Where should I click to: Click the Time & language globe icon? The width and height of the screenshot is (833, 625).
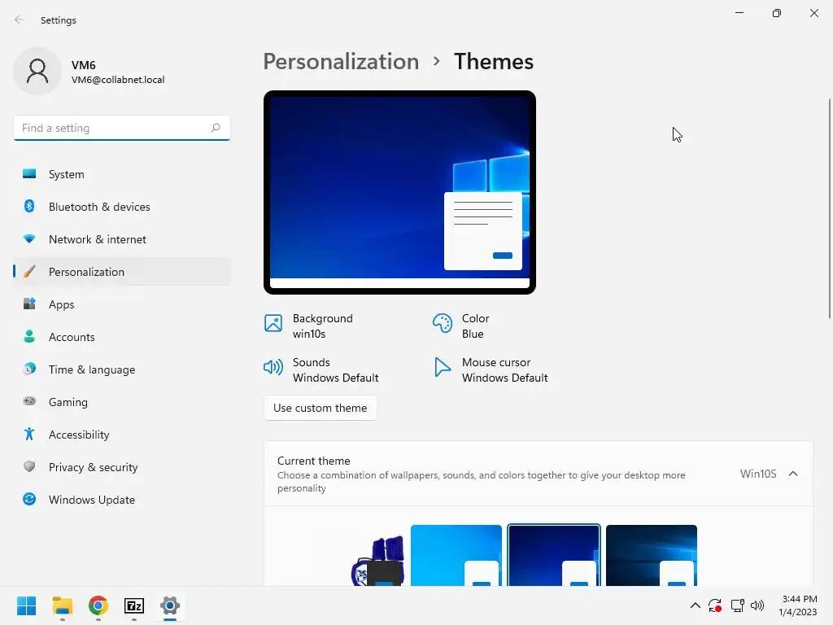[x=29, y=369]
